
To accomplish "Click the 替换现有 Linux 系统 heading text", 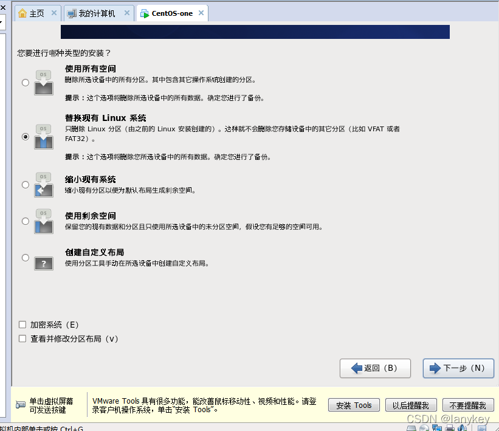I will (106, 118).
